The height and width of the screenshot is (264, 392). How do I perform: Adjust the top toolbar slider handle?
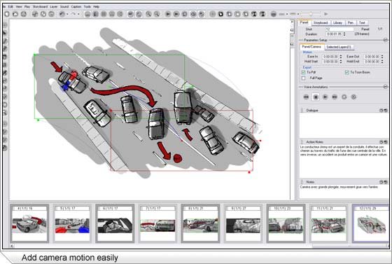pyautogui.click(x=311, y=14)
